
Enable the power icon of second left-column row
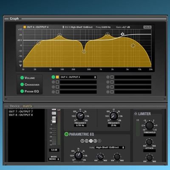(x=53, y=82)
